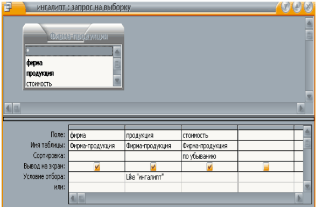
Task: Click the query window icon in title bar
Action: coord(8,6)
